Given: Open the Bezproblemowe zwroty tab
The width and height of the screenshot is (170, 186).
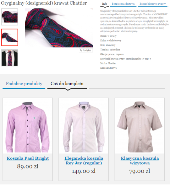Looking at the screenshot, I should [x=152, y=4].
